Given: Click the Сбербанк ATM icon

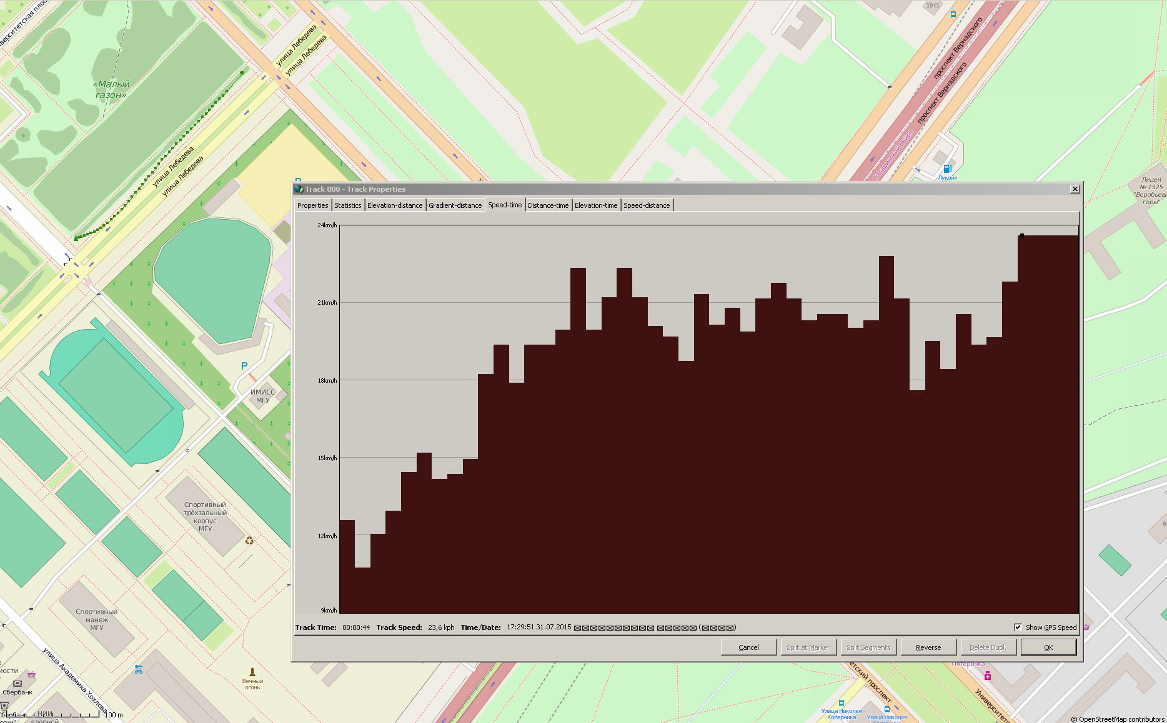Looking at the screenshot, I should pyautogui.click(x=17, y=683).
